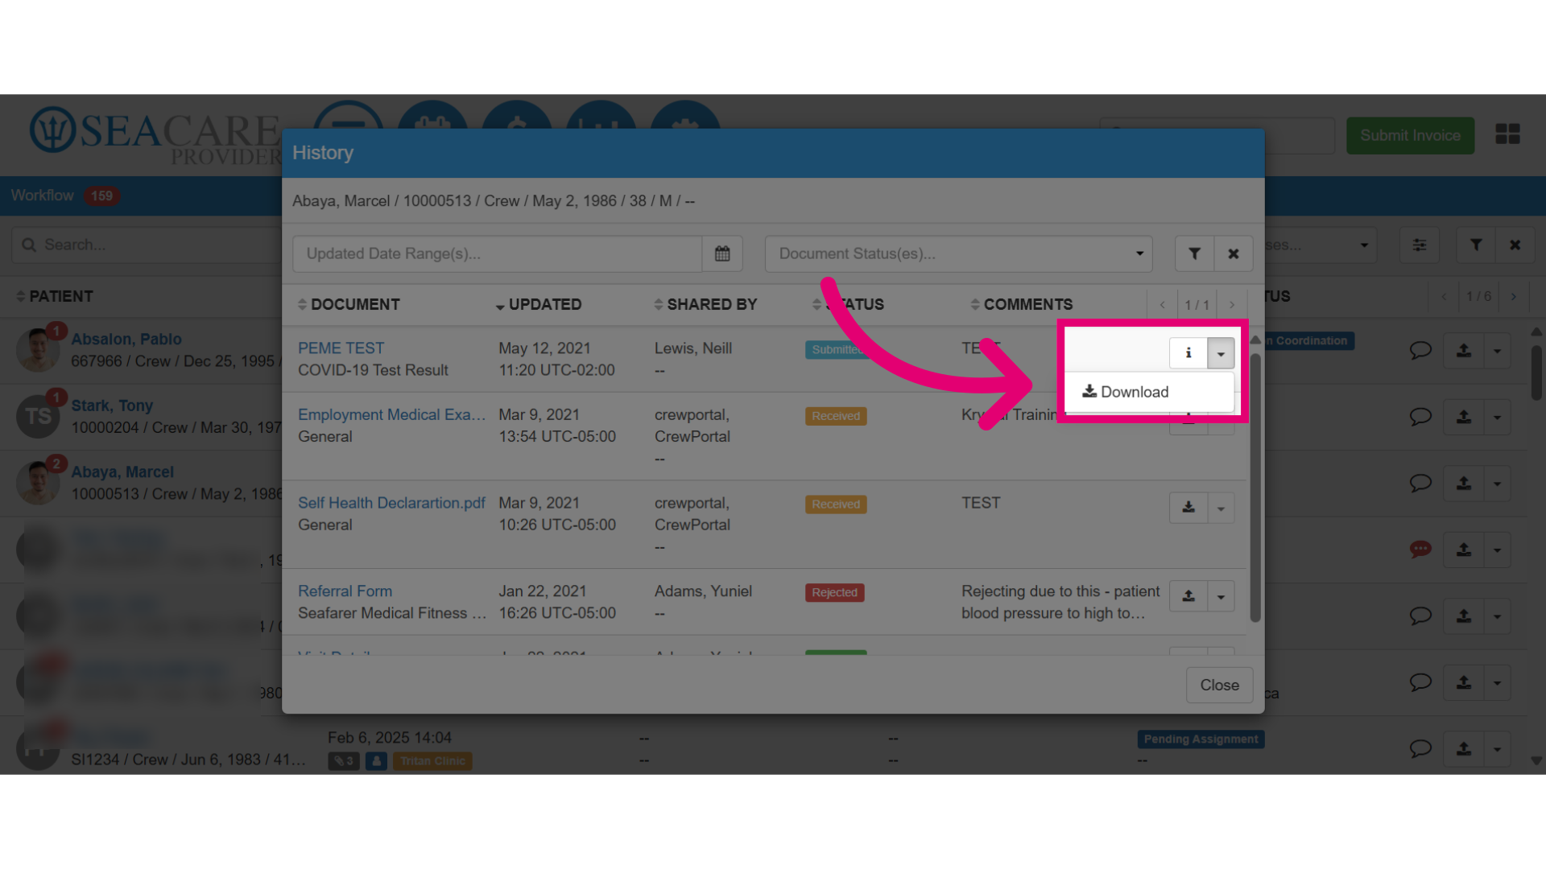Click the Workflow tab
Screen dimensions: 1546x869
65,196
